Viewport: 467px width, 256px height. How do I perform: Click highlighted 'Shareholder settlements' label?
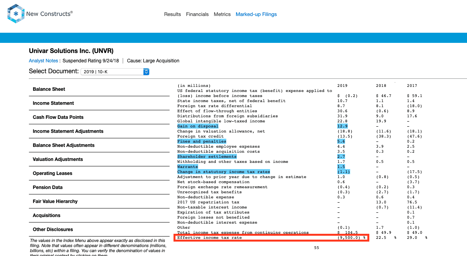[x=207, y=157]
